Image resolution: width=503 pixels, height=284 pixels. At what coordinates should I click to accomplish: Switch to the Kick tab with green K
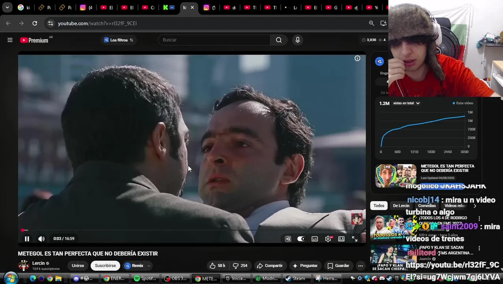[169, 7]
